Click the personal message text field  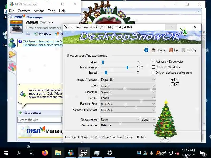(x=44, y=28)
